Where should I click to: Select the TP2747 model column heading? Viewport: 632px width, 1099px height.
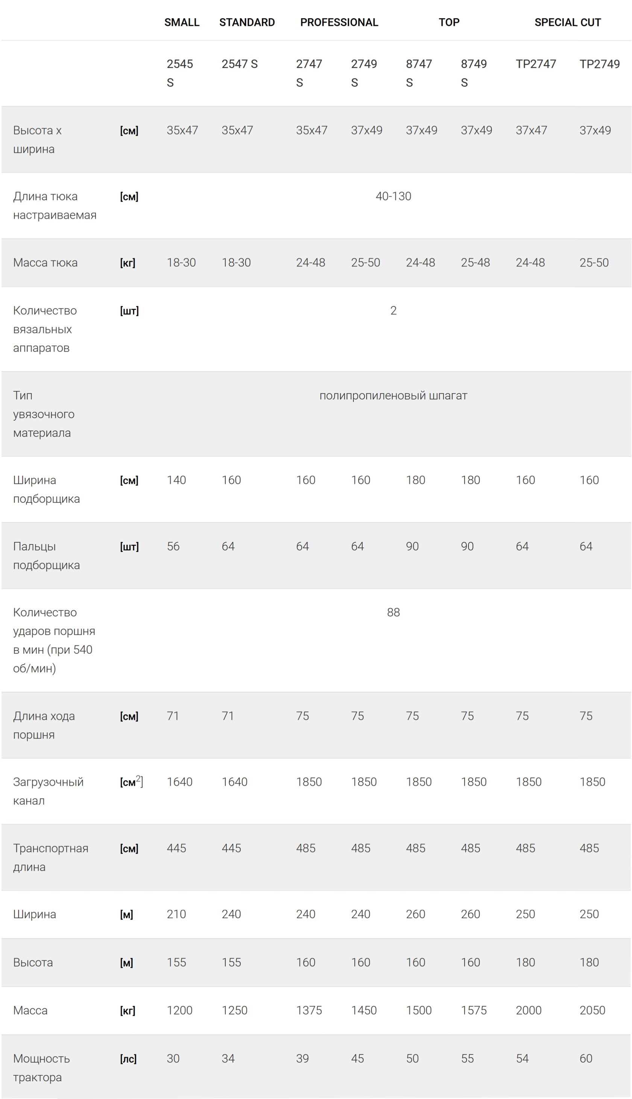point(536,64)
